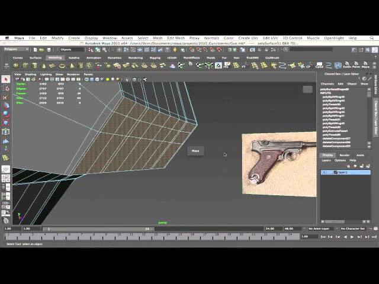Create a polygon helix from shelf

[x=89, y=66]
